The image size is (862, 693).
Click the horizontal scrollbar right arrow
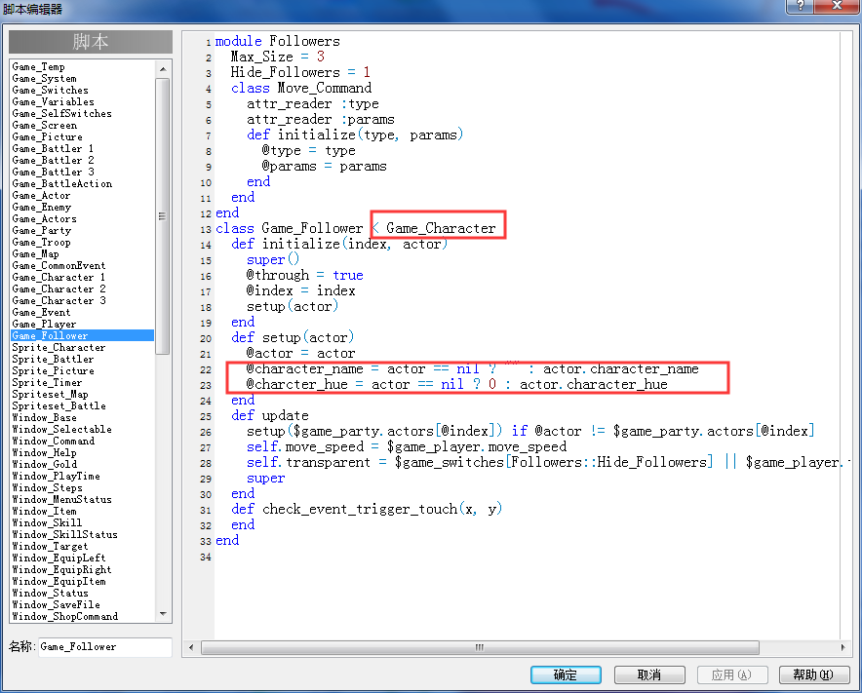pos(843,647)
